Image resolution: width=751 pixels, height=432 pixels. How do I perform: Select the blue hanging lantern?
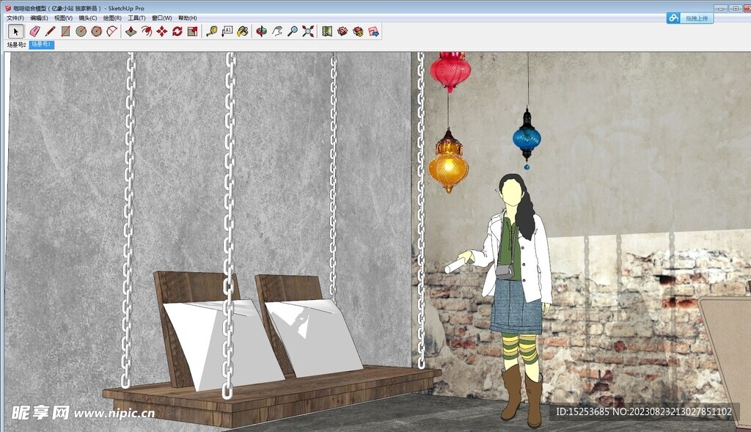pos(527,139)
